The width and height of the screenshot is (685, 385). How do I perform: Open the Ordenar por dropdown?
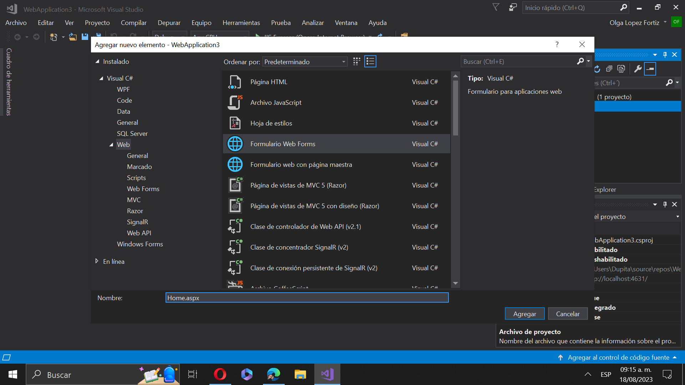[x=305, y=62]
